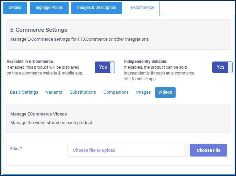Image resolution: width=236 pixels, height=176 pixels.
Task: Disable the Independently Sellable switch
Action: tap(222, 67)
